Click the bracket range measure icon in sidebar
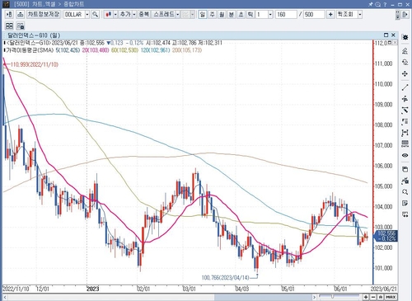Viewport: 412px width, 301px height. pos(405,133)
